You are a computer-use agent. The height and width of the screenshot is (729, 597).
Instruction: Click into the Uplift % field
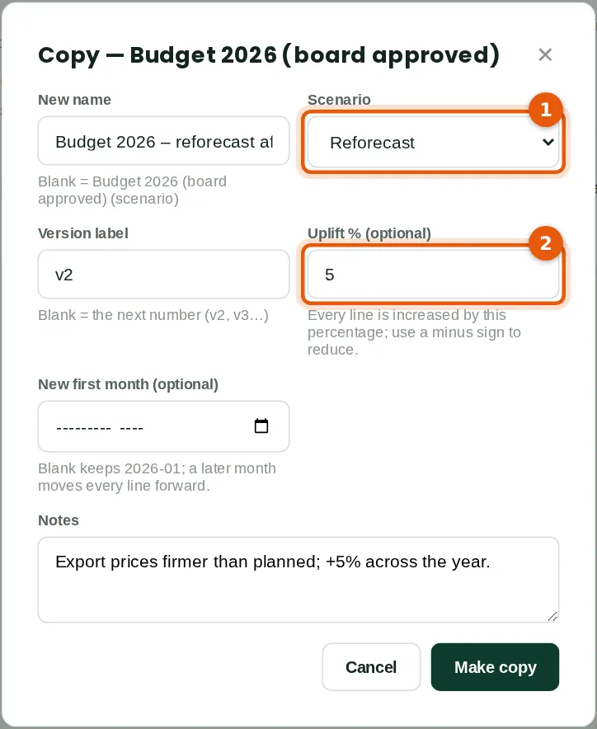coord(434,275)
